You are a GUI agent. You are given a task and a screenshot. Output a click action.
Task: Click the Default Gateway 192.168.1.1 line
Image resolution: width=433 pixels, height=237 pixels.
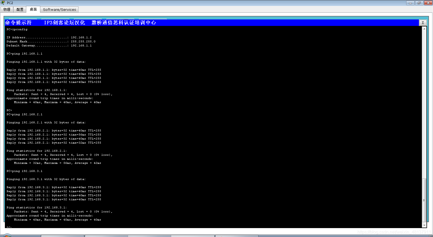49,46
